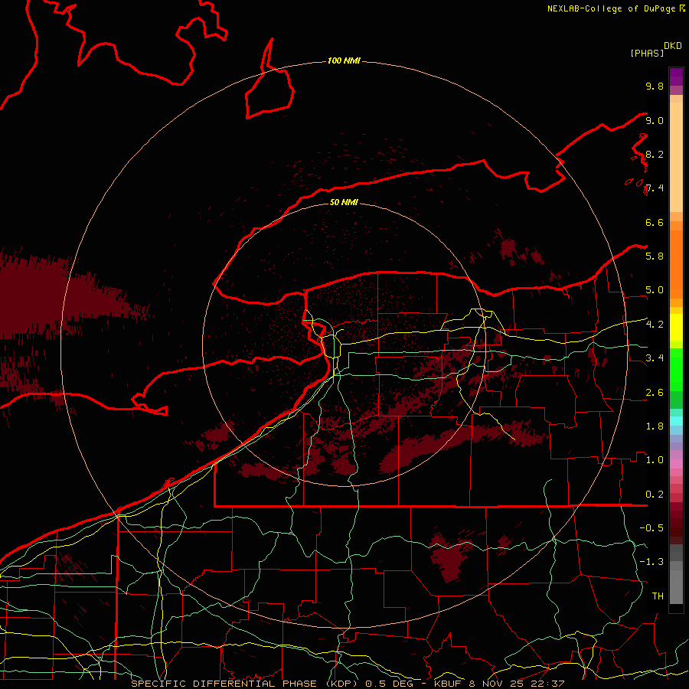689x689 pixels.
Task: Click the 100 NMI range ring label
Action: point(344,60)
